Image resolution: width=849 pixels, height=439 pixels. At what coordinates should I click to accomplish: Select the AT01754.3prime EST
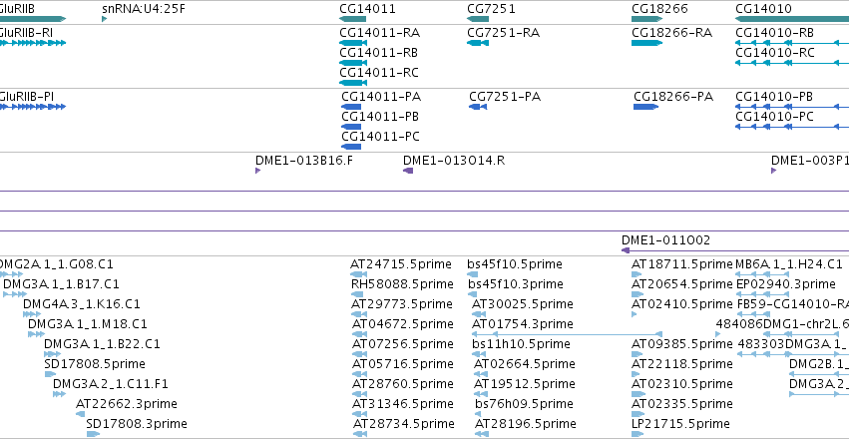(x=567, y=334)
